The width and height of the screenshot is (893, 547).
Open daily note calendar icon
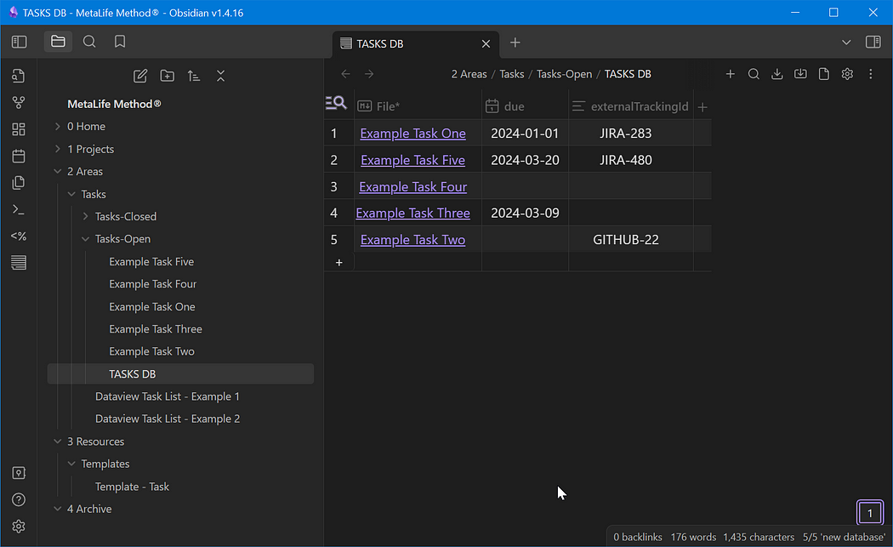[x=18, y=157]
